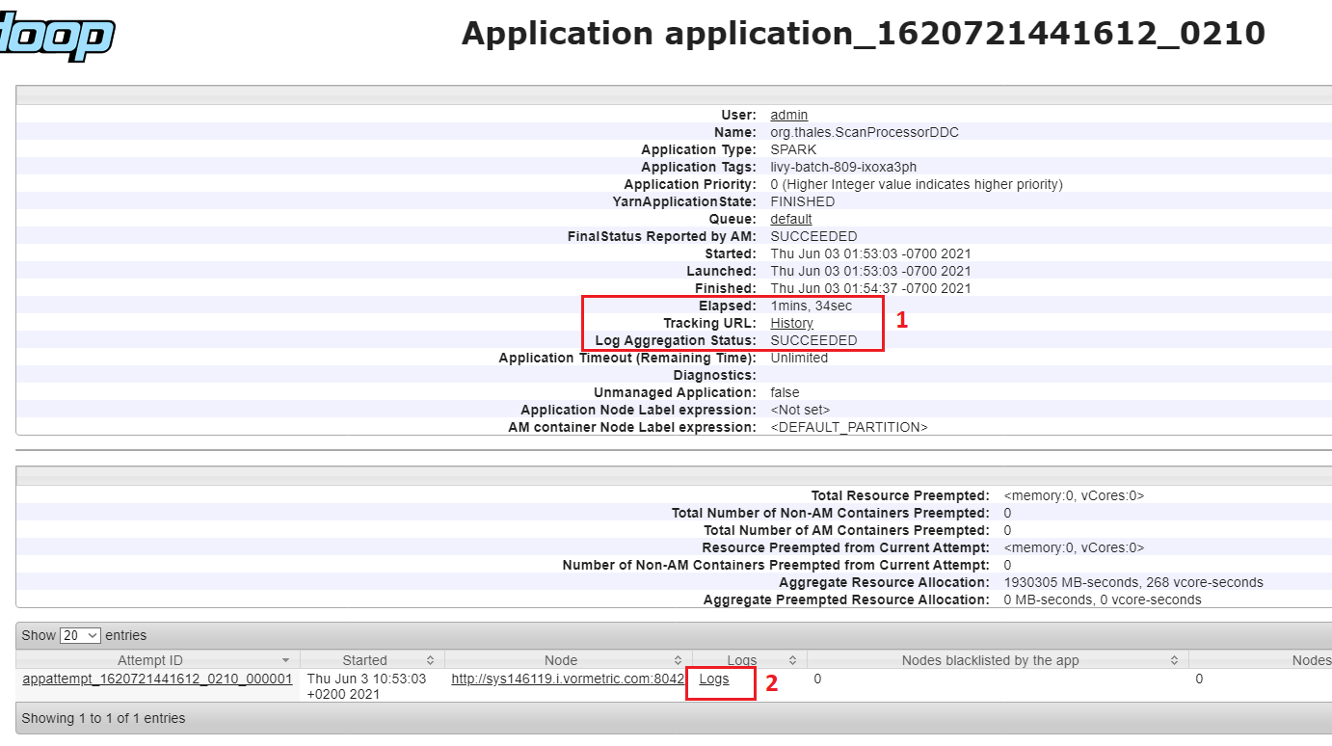Click the application ID page title

tap(863, 34)
